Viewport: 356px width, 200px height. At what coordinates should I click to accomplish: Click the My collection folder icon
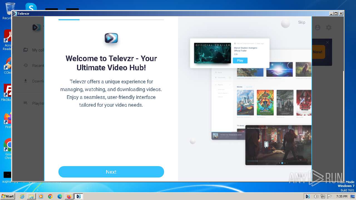coord(26,50)
